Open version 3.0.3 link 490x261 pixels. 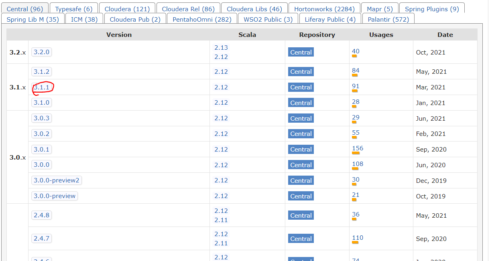click(x=42, y=118)
